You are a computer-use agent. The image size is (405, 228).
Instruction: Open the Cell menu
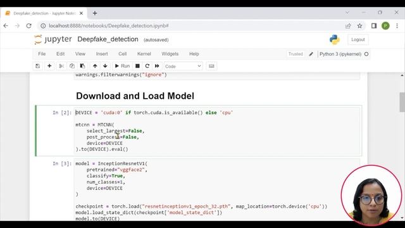[122, 54]
